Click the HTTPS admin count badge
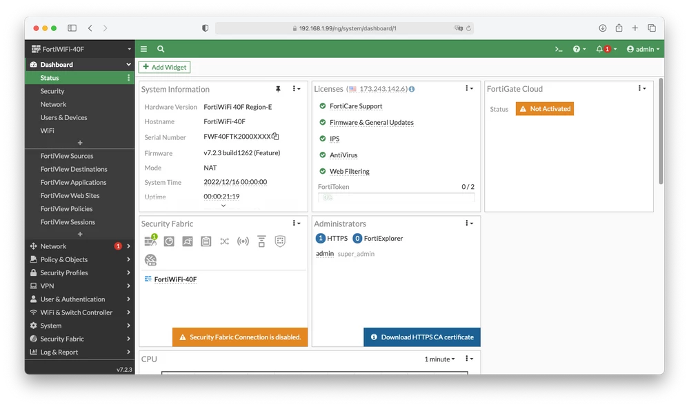This screenshot has width=689, height=407. 320,238
